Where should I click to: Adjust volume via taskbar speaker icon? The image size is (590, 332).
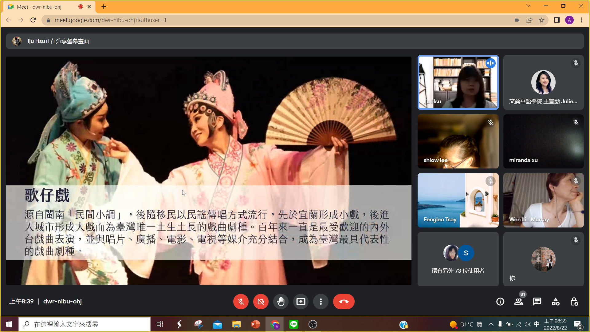pos(528,324)
